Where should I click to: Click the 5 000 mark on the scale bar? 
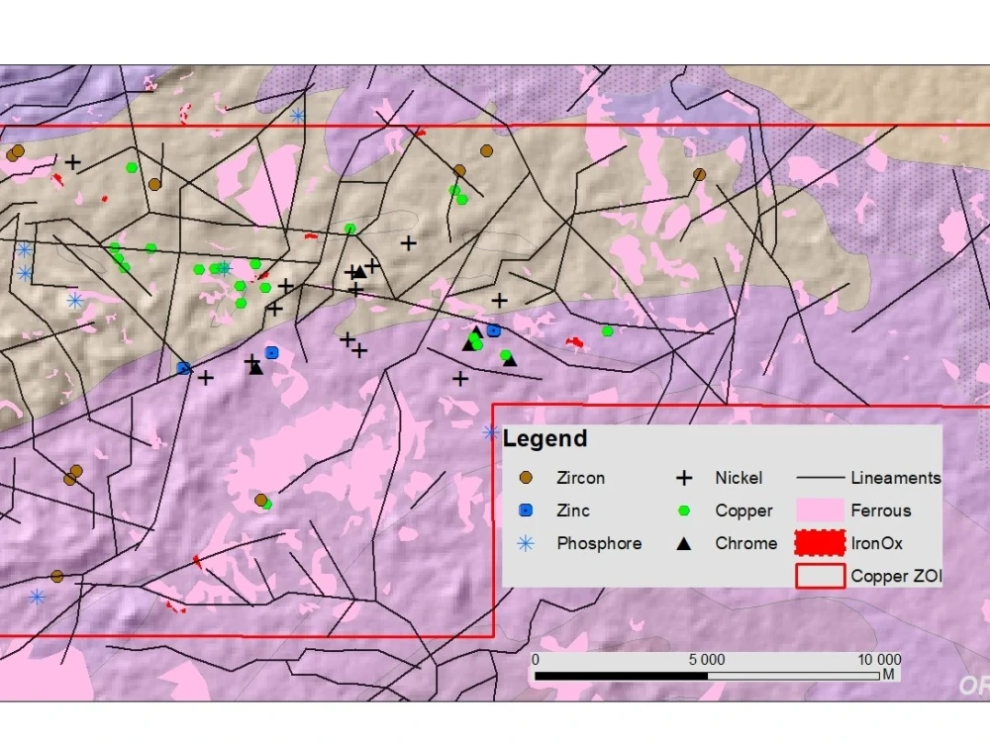tap(704, 659)
